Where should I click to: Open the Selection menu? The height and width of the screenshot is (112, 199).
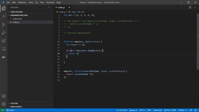(22, 2)
